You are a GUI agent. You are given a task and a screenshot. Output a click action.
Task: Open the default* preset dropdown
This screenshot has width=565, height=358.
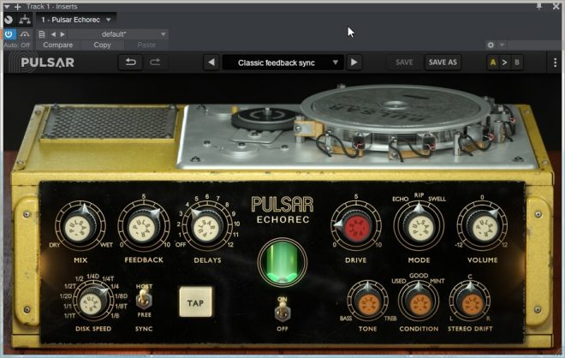[x=117, y=34]
